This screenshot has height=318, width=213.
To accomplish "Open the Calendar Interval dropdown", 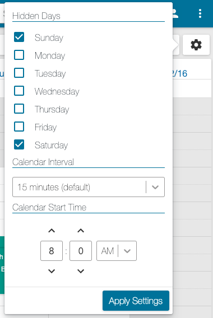I will pos(89,187).
